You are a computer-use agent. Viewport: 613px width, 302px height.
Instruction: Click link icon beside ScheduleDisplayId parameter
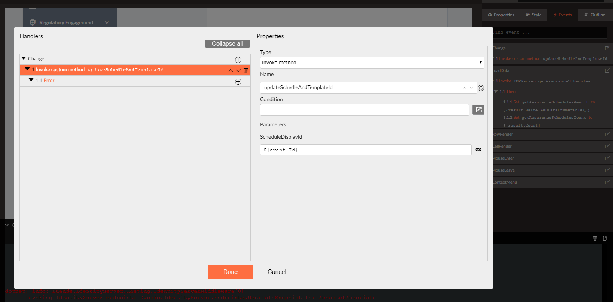478,150
